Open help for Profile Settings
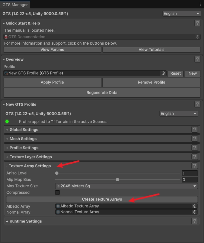 (195, 148)
